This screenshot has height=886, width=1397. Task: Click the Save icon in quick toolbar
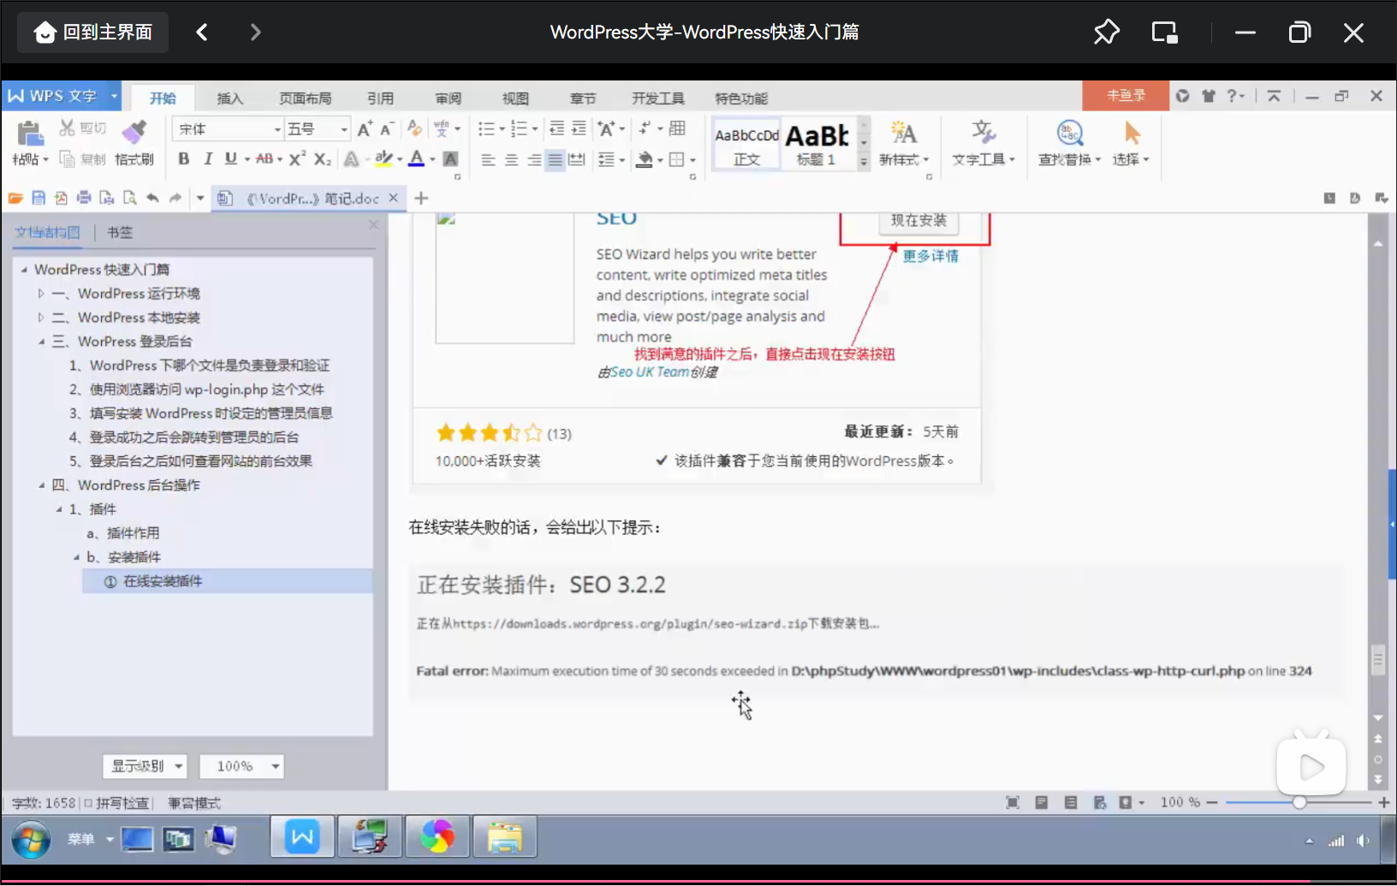[x=38, y=198]
